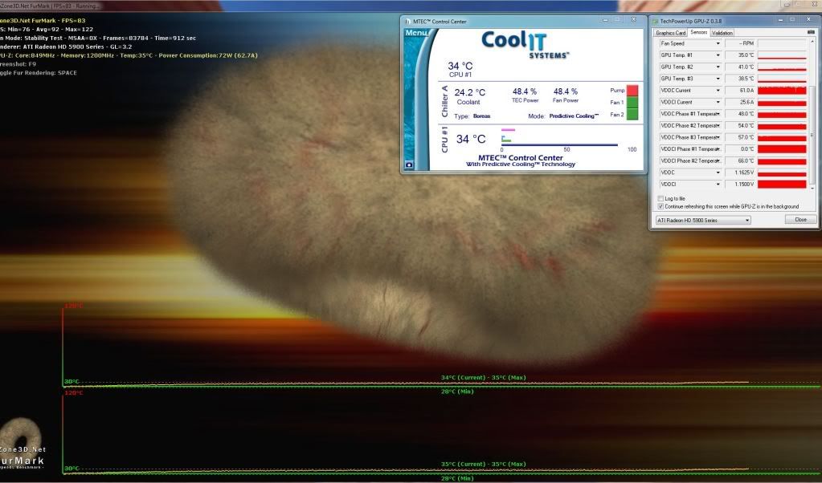Open VDDC Phase #3 Temperature dropdown
The height and width of the screenshot is (483, 822).
pos(718,137)
